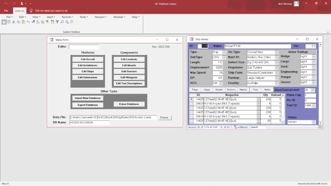331x186 pixels.
Task: Click the Edit Text Descriptions button
Action: point(129,83)
